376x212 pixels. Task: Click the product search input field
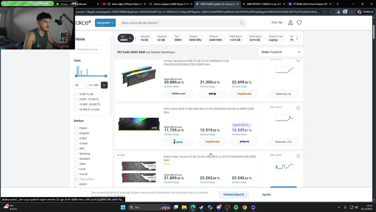[x=179, y=23]
